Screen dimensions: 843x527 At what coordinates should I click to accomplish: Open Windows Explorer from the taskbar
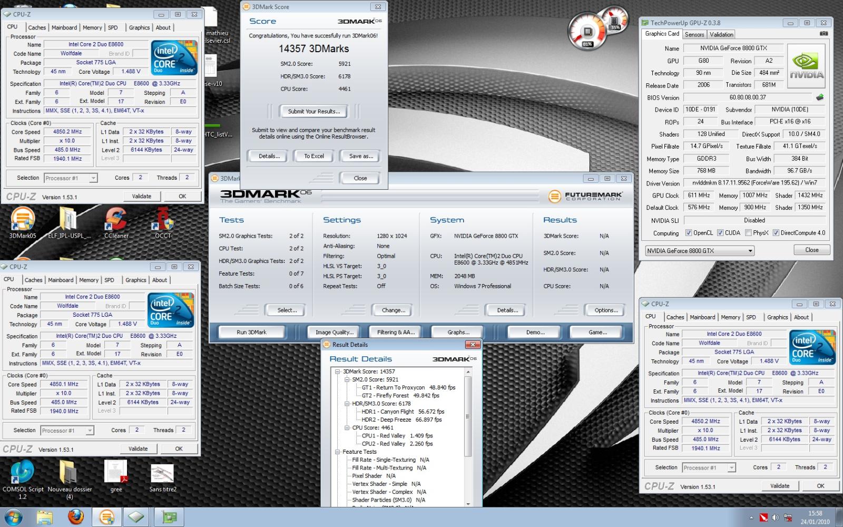click(45, 517)
